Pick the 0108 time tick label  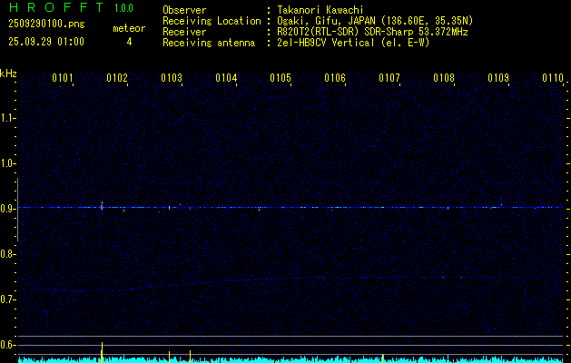(x=444, y=79)
